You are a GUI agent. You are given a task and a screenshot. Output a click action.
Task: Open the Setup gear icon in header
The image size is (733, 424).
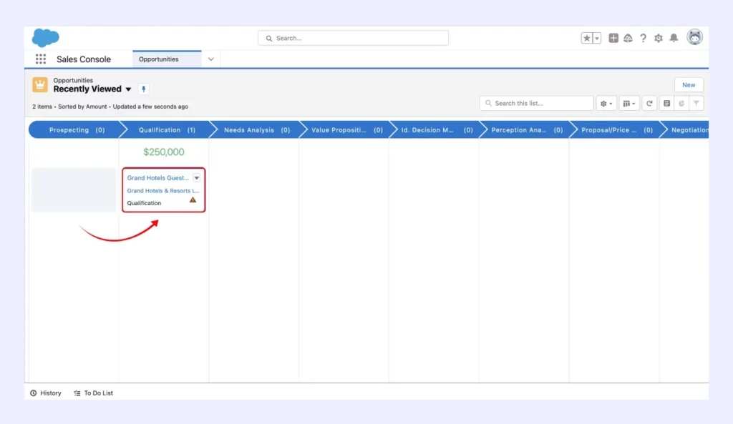pyautogui.click(x=659, y=39)
